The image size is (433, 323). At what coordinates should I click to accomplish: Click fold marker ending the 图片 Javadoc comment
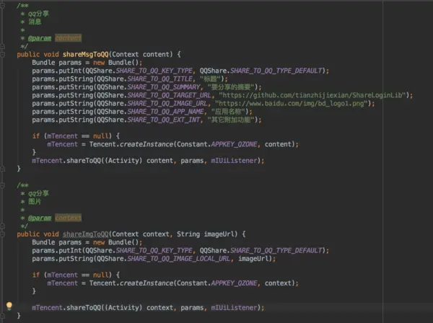coord(2,226)
